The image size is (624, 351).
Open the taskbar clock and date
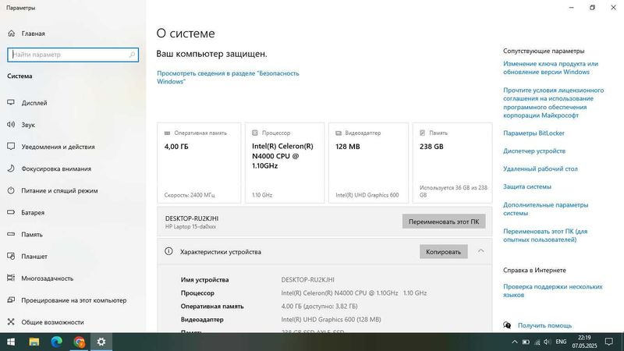(x=584, y=342)
